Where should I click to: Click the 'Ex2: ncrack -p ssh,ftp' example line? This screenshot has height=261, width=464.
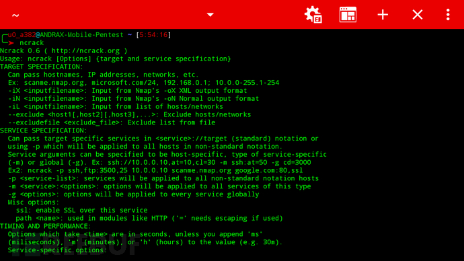[x=155, y=170]
